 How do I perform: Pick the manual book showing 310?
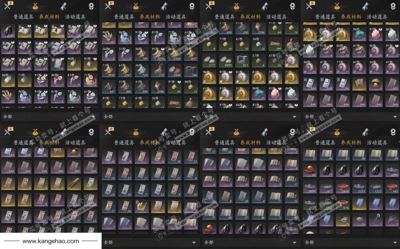point(58,31)
